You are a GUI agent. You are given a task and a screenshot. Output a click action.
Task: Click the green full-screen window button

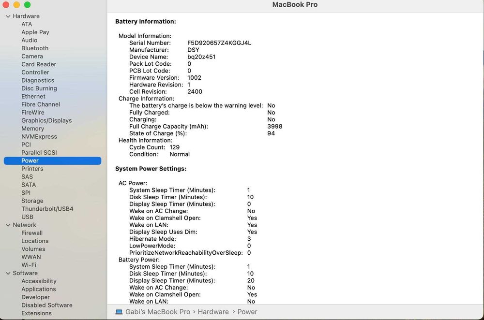point(27,5)
